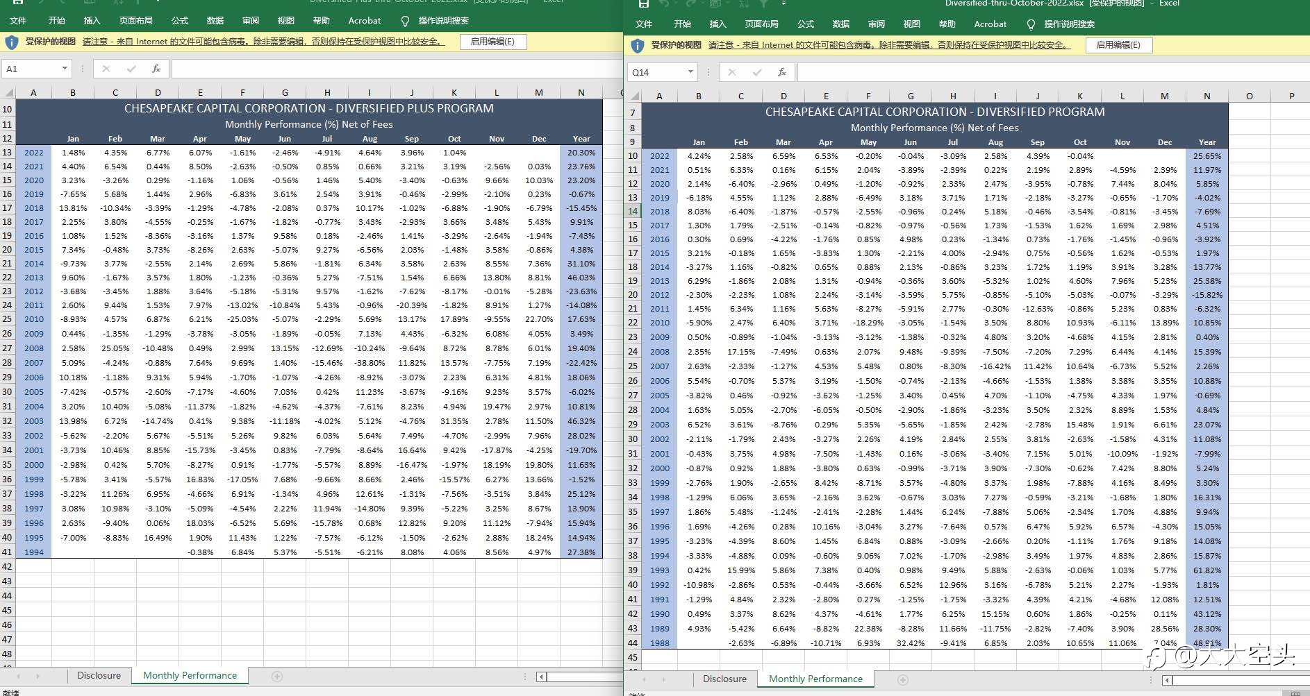Screen dimensions: 1310x696
Task: Click the select-all corner triangle in right sheet
Action: [x=634, y=96]
